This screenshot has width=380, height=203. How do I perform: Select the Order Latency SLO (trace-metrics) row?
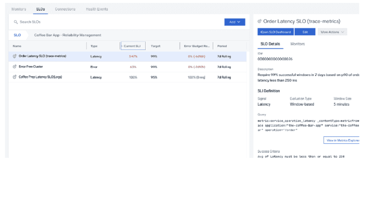(x=127, y=56)
